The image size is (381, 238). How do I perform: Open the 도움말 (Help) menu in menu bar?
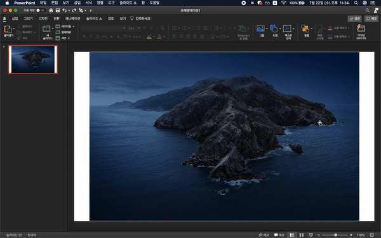pos(154,3)
